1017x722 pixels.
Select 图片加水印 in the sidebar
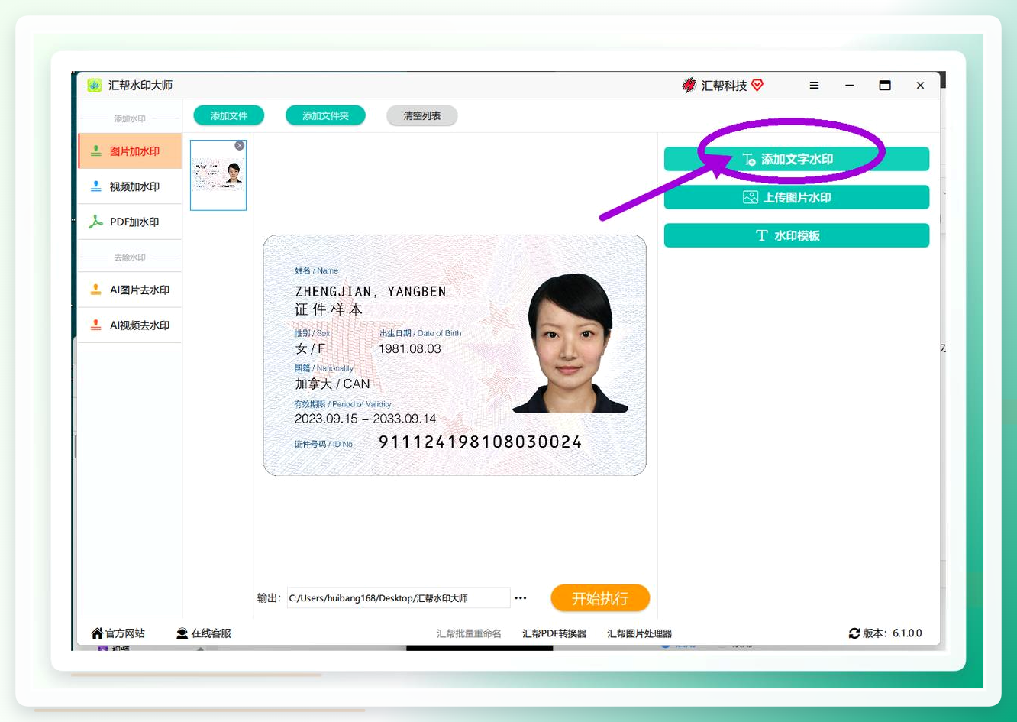tap(130, 151)
